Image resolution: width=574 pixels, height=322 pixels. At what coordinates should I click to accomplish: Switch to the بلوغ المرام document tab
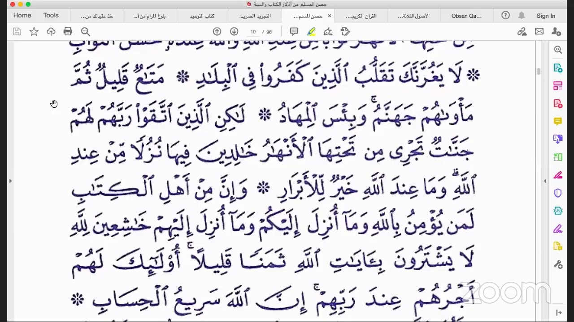(x=150, y=16)
